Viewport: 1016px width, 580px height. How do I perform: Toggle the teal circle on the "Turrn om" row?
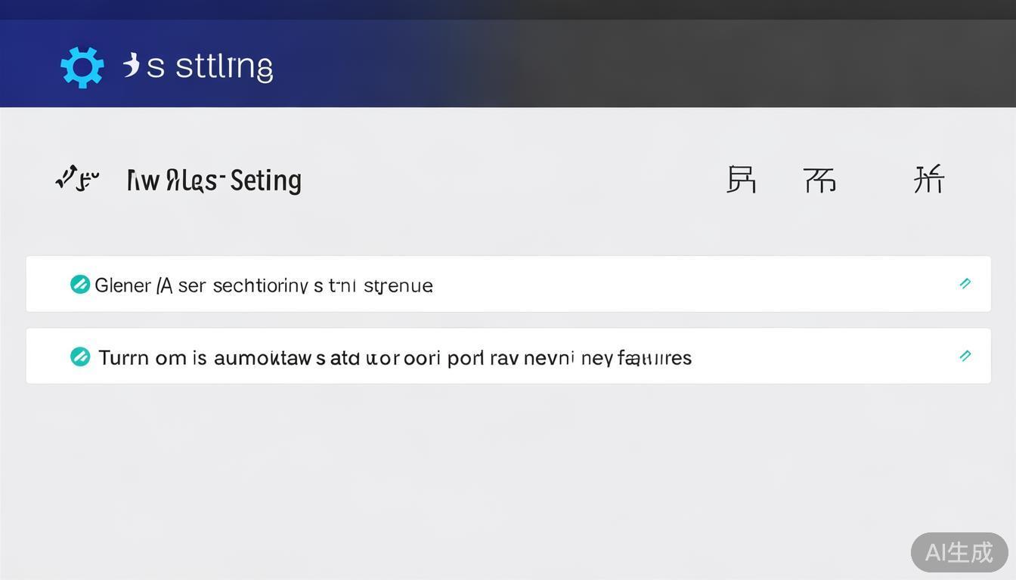point(80,356)
